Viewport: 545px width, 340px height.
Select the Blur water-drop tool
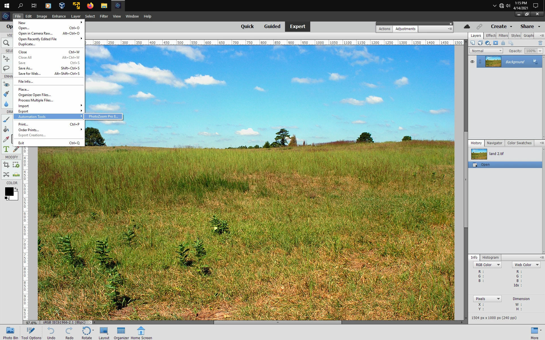pyautogui.click(x=6, y=104)
